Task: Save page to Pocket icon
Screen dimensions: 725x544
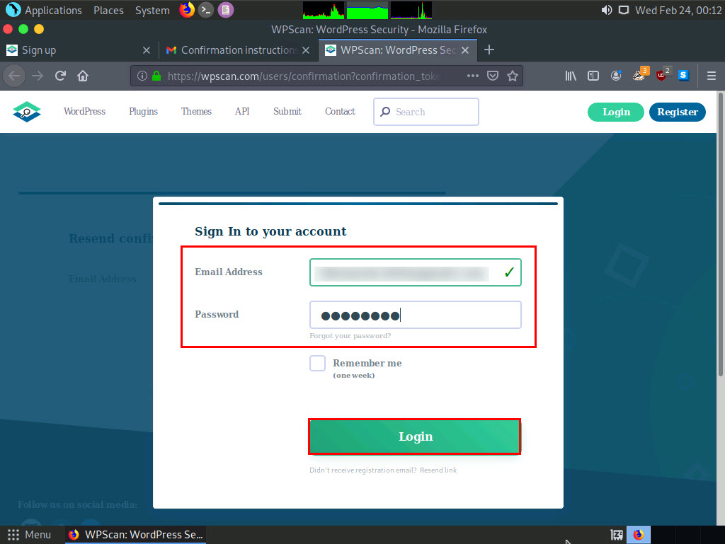Action: point(493,76)
